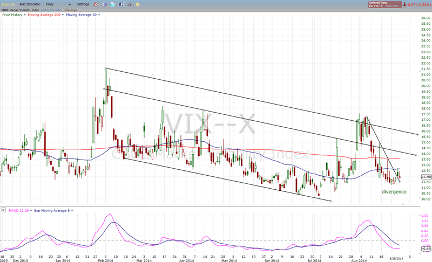Click the share chart icon next to alarm
Screen dimensions: 432x262
click(104, 4)
